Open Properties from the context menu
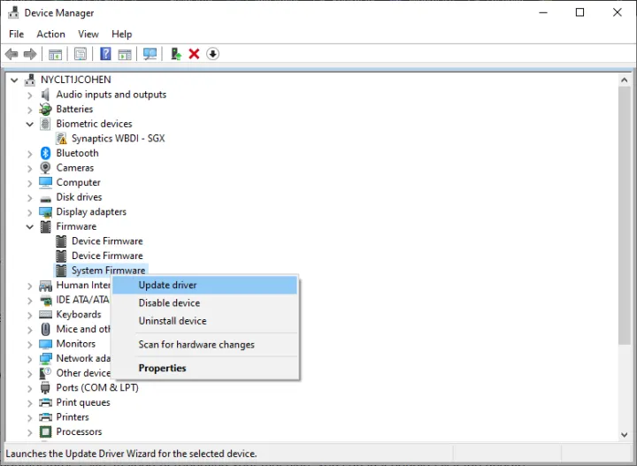The height and width of the screenshot is (466, 637). pyautogui.click(x=162, y=368)
